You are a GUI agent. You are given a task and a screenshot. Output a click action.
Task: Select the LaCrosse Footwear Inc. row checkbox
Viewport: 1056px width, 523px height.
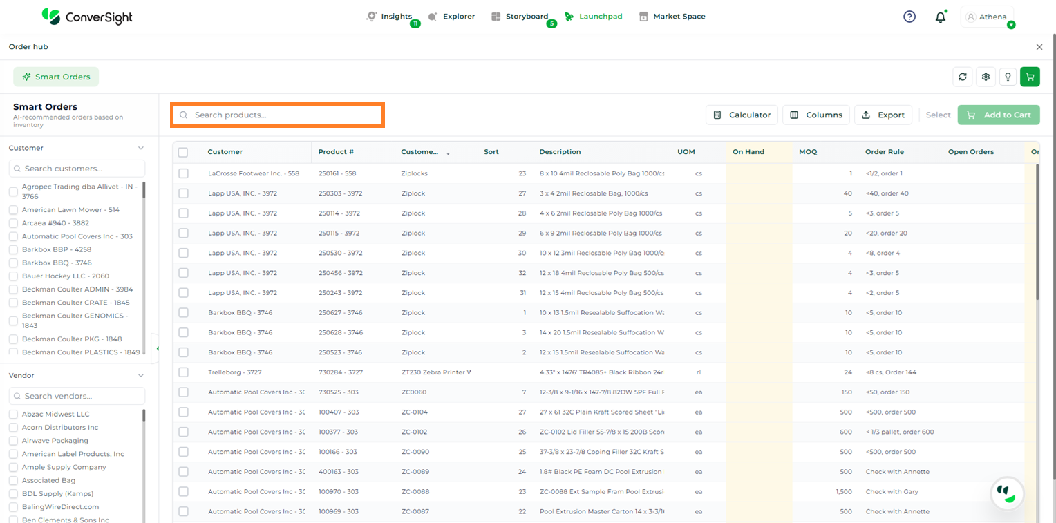[x=183, y=173]
